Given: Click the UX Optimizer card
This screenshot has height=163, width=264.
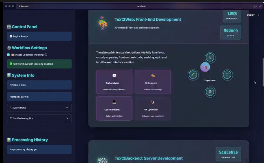Looking at the screenshot, I should point(153,108).
